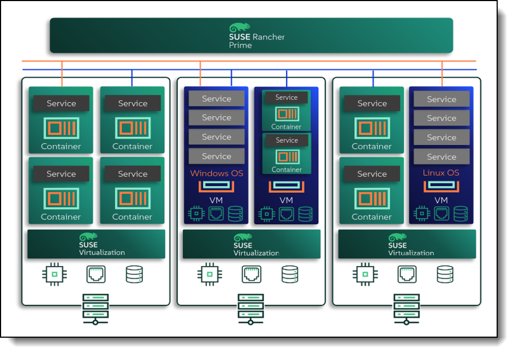Click the upper container icon inside the middle host's VM
Viewport: 514px width, 354px height.
287,114
